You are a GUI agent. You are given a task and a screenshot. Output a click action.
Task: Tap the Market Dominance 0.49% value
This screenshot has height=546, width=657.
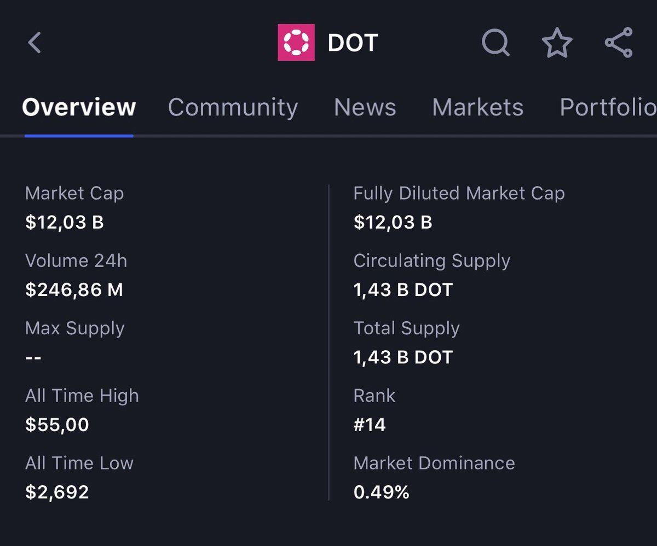coord(382,492)
